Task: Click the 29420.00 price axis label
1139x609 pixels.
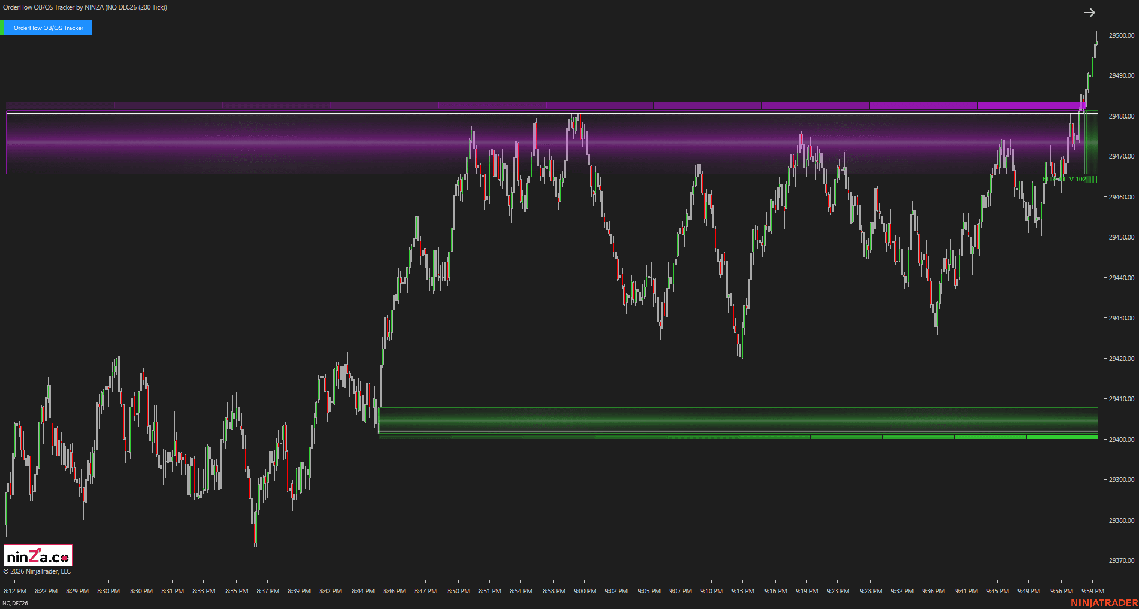Action: click(1121, 359)
